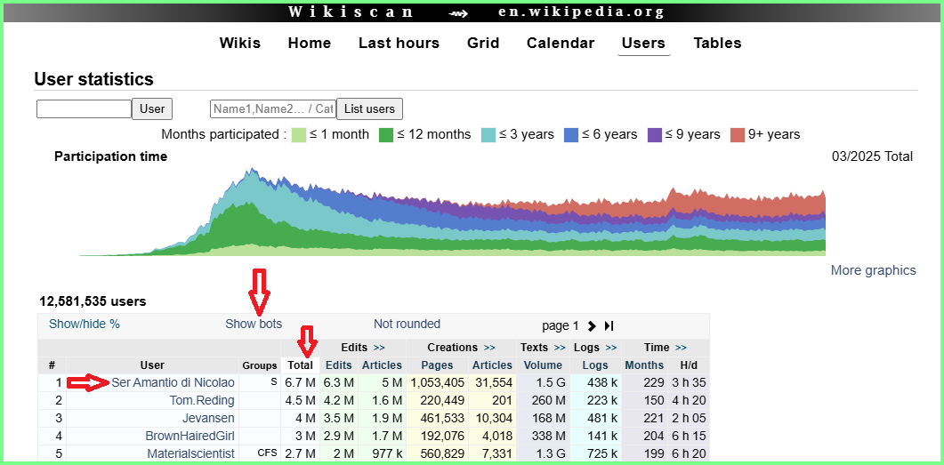Image resolution: width=944 pixels, height=465 pixels.
Task: Click the CFS groups cell for Materialscientist
Action: tap(261, 453)
